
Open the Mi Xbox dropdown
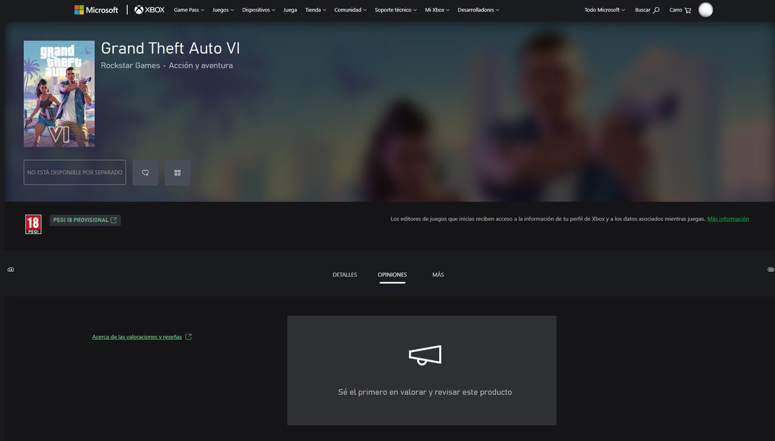pos(437,10)
